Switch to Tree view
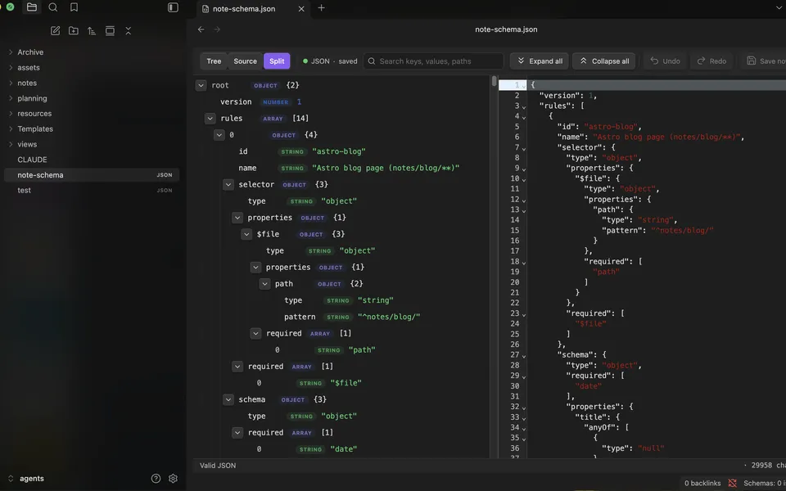 [214, 61]
